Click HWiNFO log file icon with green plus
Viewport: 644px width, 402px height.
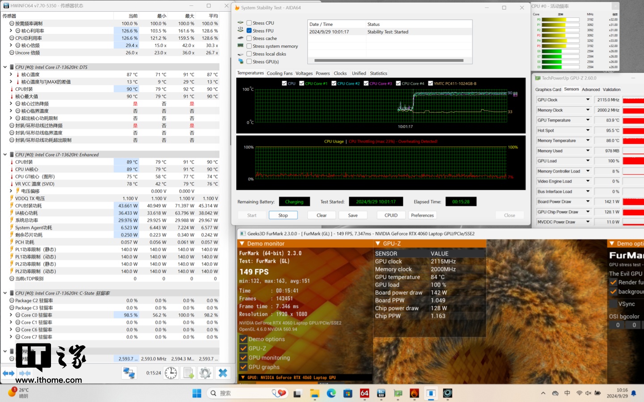tap(188, 373)
